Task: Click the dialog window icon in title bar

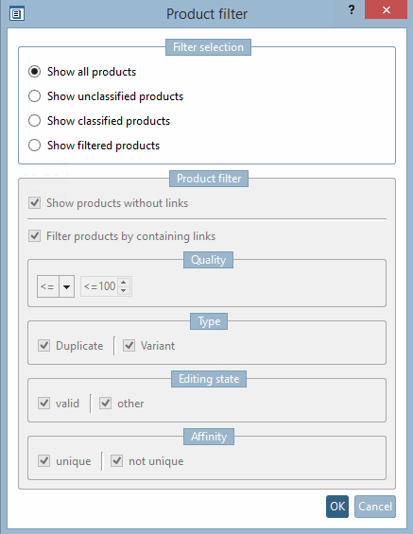Action: [x=17, y=14]
